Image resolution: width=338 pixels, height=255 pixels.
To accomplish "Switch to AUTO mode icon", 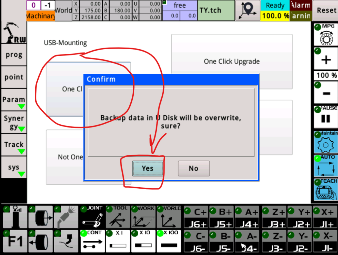I will pyautogui.click(x=325, y=166).
